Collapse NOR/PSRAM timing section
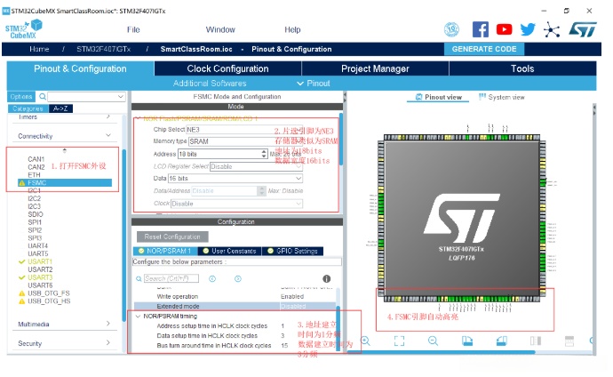The image size is (613, 377). [138, 316]
